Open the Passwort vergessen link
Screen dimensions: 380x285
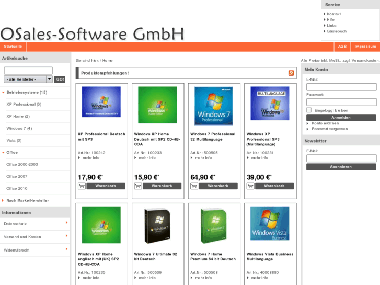[x=330, y=129]
